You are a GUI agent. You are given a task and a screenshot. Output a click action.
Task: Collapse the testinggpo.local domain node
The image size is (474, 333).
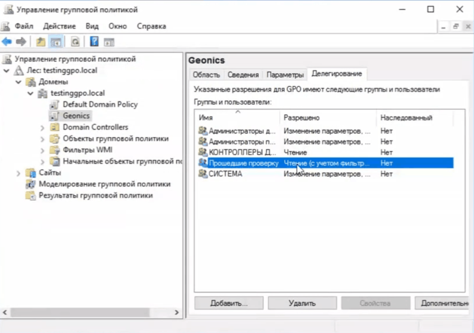point(31,93)
